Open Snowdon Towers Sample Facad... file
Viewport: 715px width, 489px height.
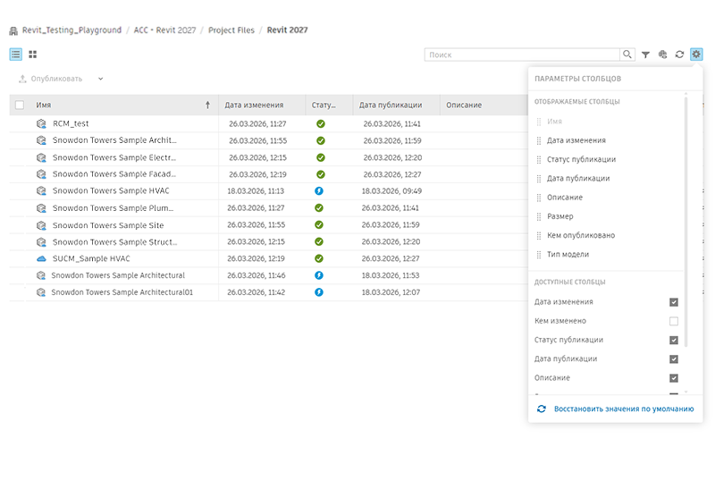[x=114, y=173]
